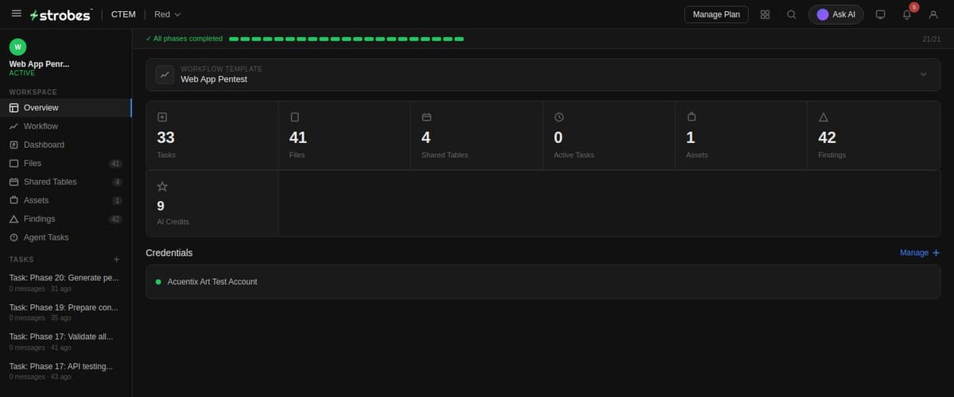Click the Ask AI button
Screen dimensions: 954x397
point(836,14)
